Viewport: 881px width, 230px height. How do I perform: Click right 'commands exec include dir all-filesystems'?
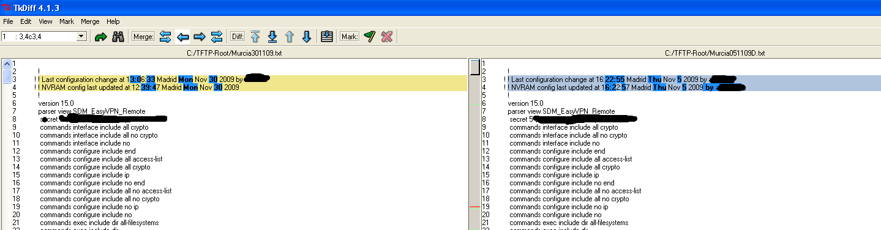coord(569,223)
